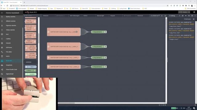Select Turn on carport light palette node
Image resolution: width=197 pixels, height=110 pixels.
30,21
